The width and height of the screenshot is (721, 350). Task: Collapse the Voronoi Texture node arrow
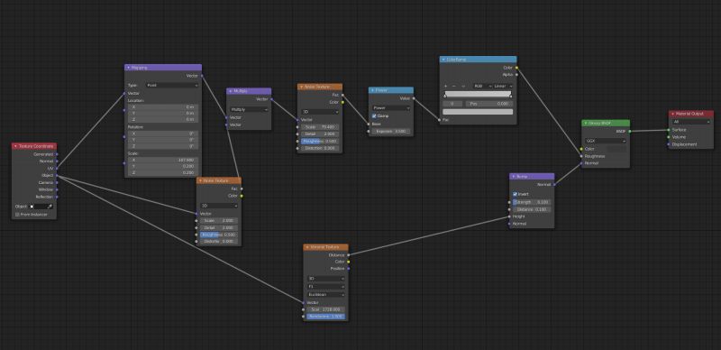click(307, 247)
